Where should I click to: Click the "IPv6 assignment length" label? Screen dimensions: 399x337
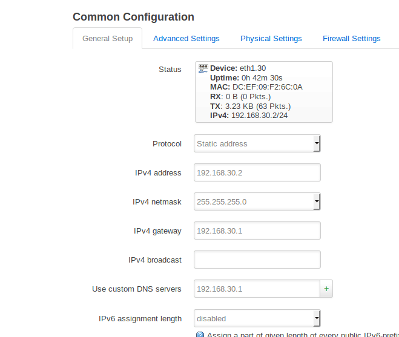pyautogui.click(x=140, y=318)
